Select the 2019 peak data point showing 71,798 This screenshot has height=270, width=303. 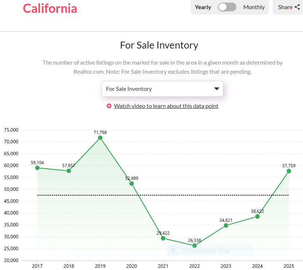click(100, 138)
